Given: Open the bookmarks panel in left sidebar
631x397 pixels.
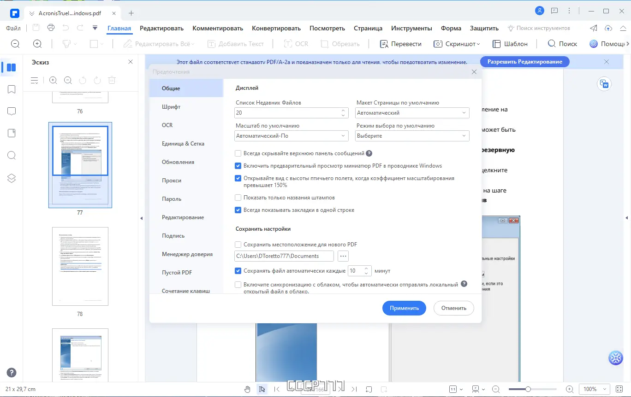Looking at the screenshot, I should point(12,89).
